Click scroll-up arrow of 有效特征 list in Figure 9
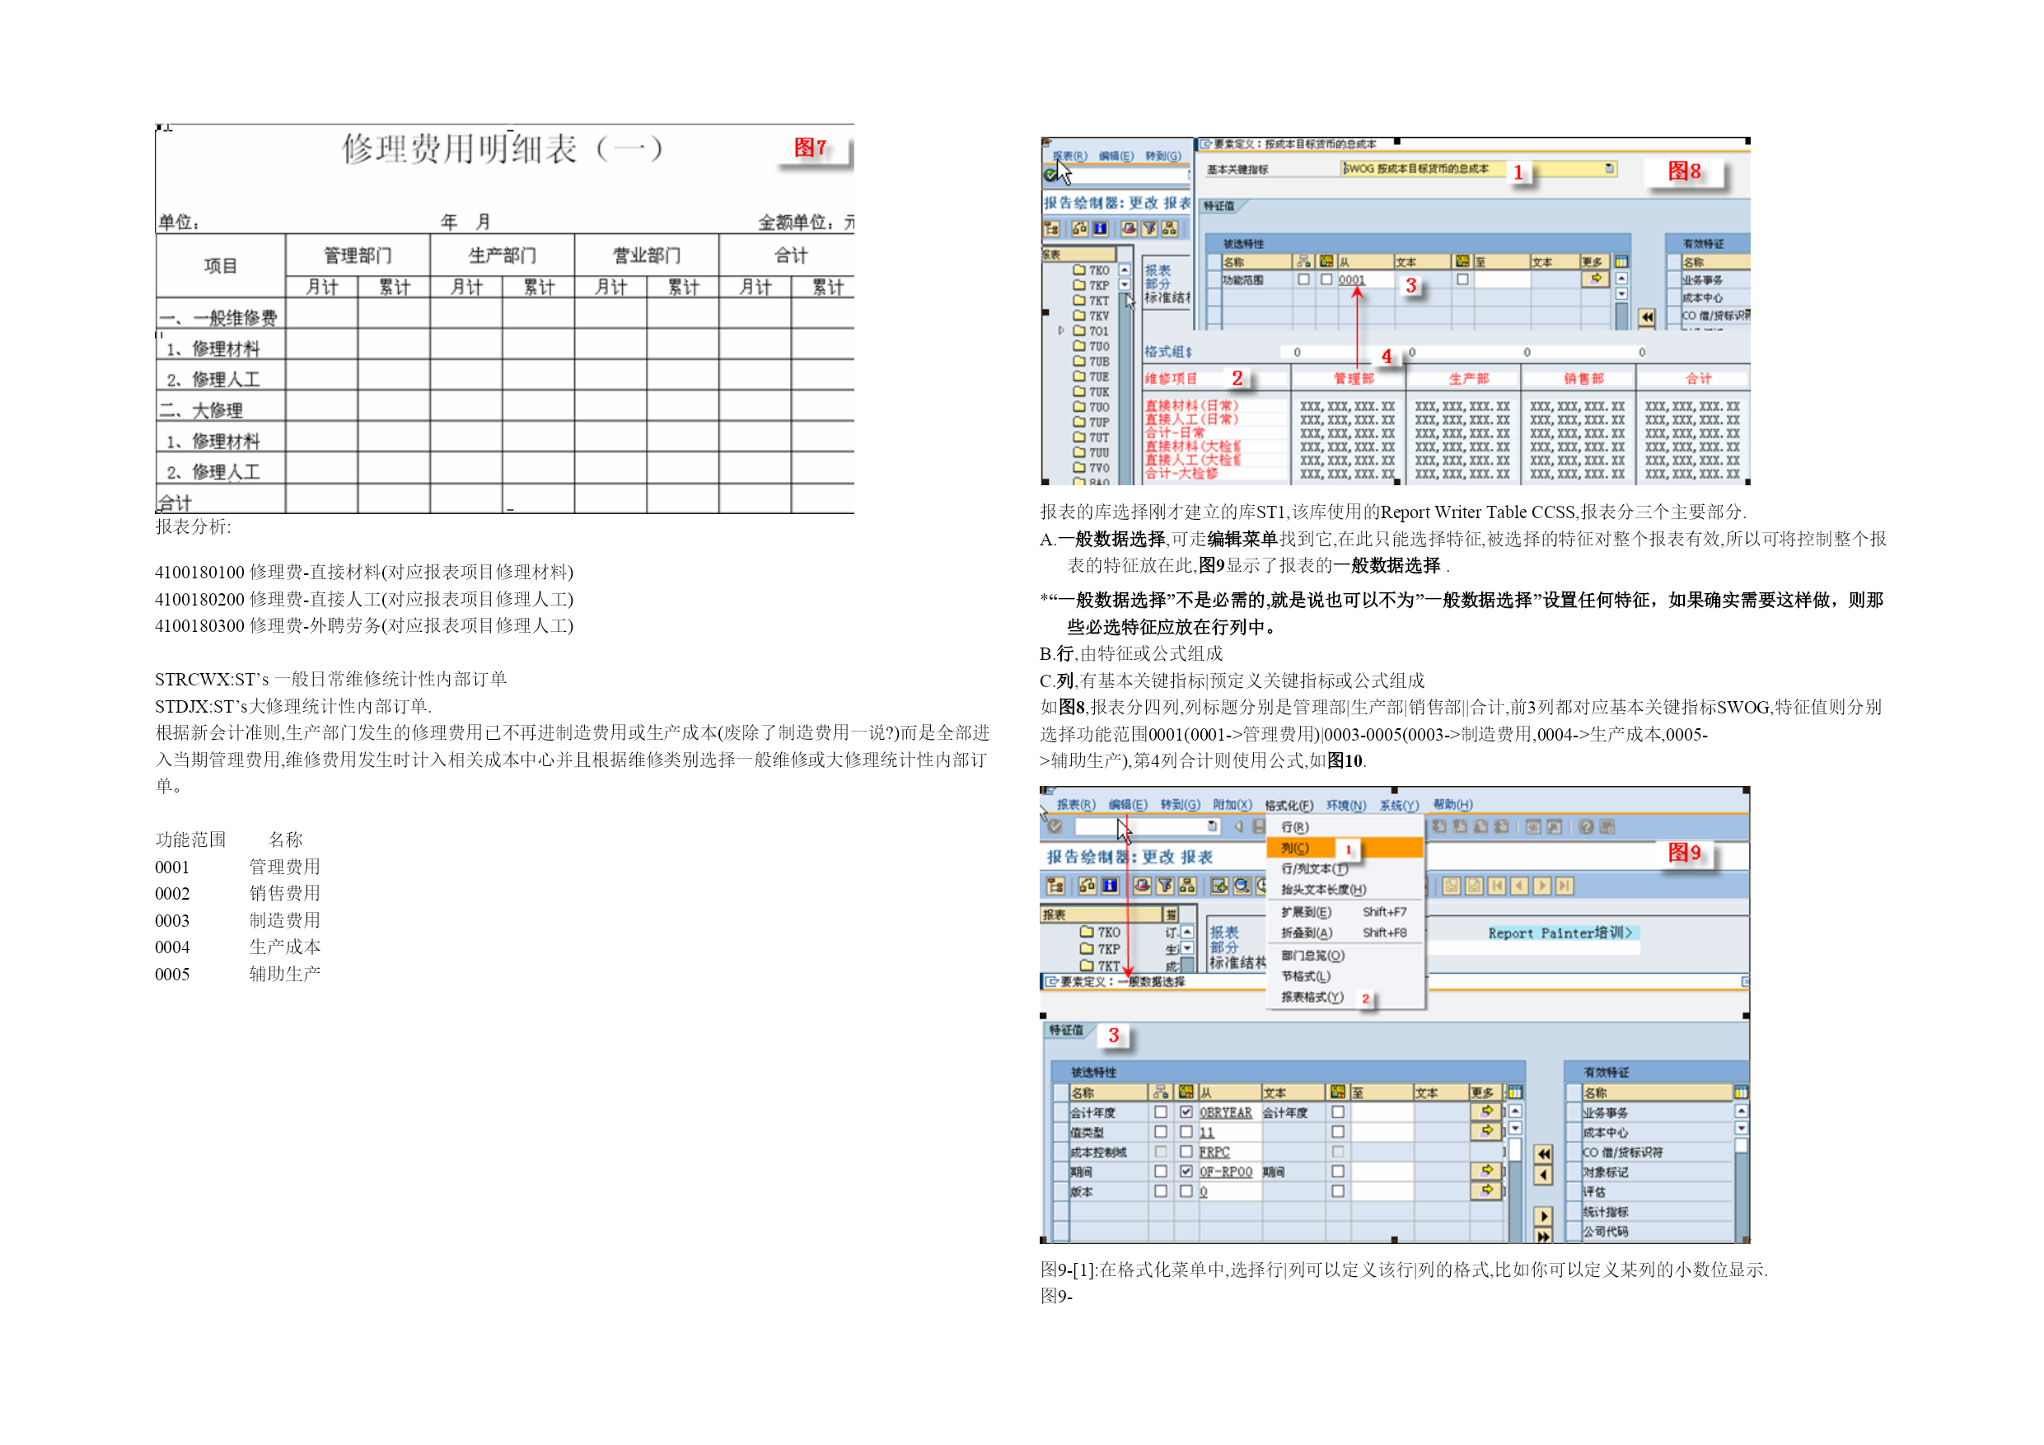This screenshot has height=1445, width=2044. [1742, 1111]
